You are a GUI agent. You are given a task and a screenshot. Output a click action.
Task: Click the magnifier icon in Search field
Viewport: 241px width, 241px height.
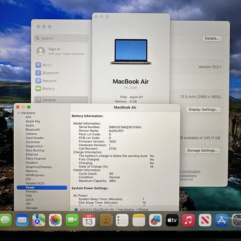point(37,38)
